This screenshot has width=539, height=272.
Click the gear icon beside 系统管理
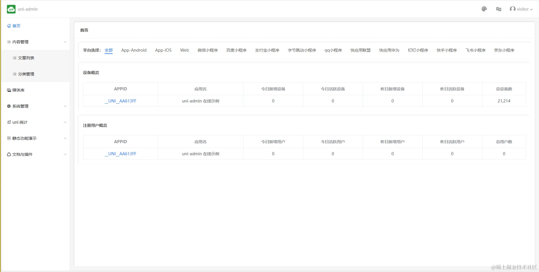[9, 106]
